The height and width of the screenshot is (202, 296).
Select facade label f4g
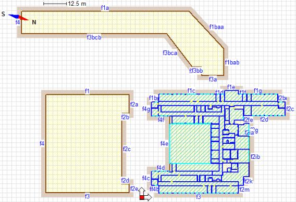pos(146,109)
